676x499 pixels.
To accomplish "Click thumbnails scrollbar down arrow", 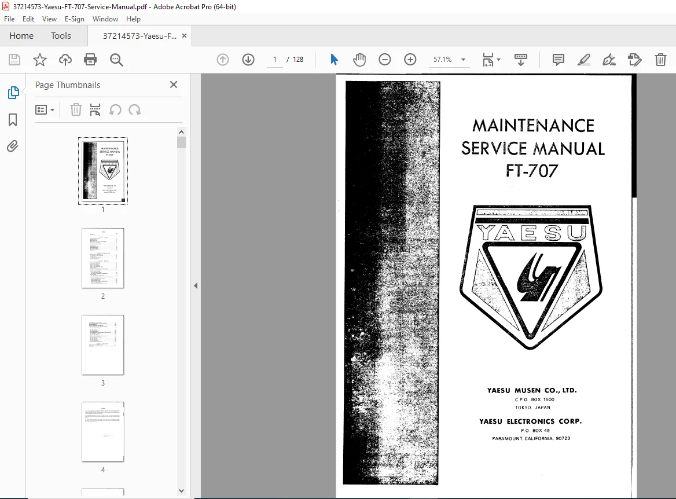I will pyautogui.click(x=181, y=490).
